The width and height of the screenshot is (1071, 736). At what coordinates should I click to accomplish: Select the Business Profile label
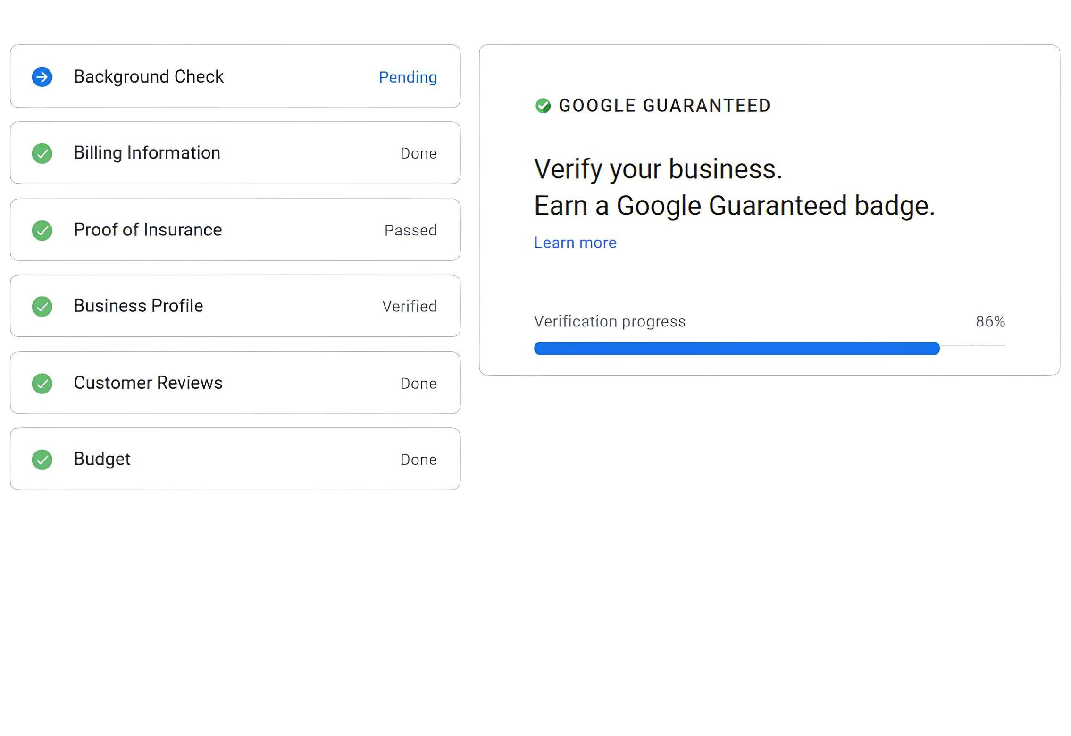[x=138, y=306]
